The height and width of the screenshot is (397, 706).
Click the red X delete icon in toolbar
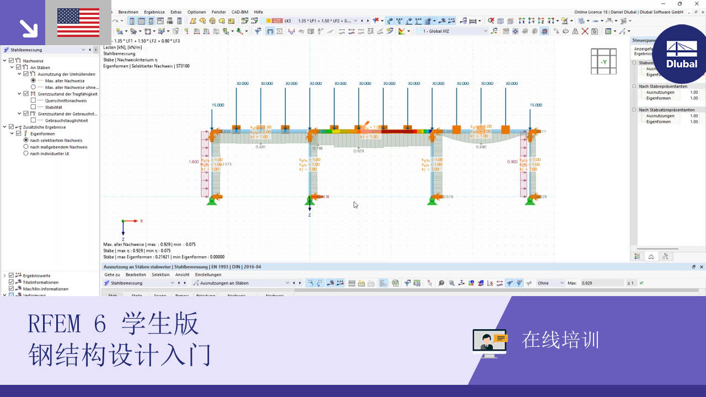[585, 31]
